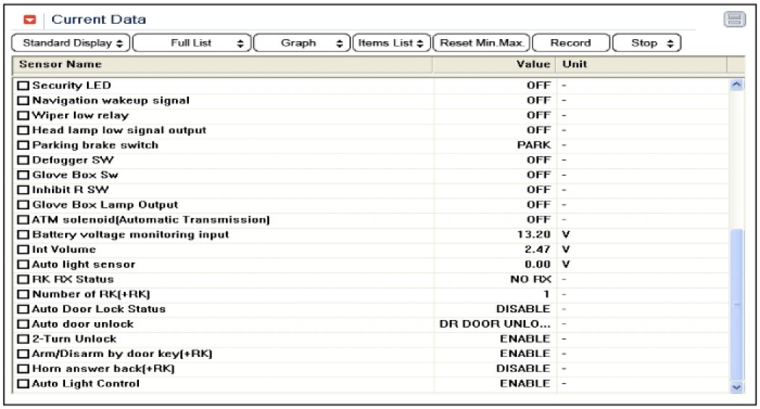This screenshot has height=409, width=760.
Task: Tick the Security LED checkbox
Action: click(23, 86)
